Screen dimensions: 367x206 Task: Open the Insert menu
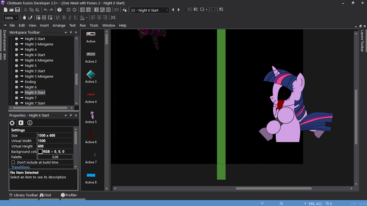pos(44,26)
